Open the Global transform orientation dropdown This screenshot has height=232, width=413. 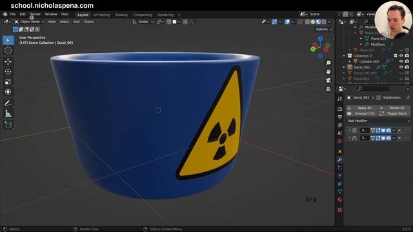point(143,22)
